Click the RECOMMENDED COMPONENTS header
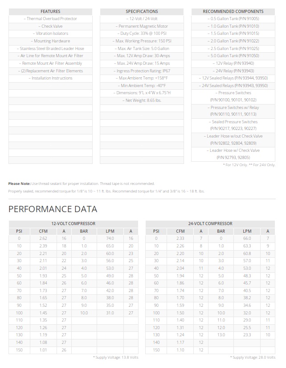Viewport: 286px width, 368px height. point(233,12)
